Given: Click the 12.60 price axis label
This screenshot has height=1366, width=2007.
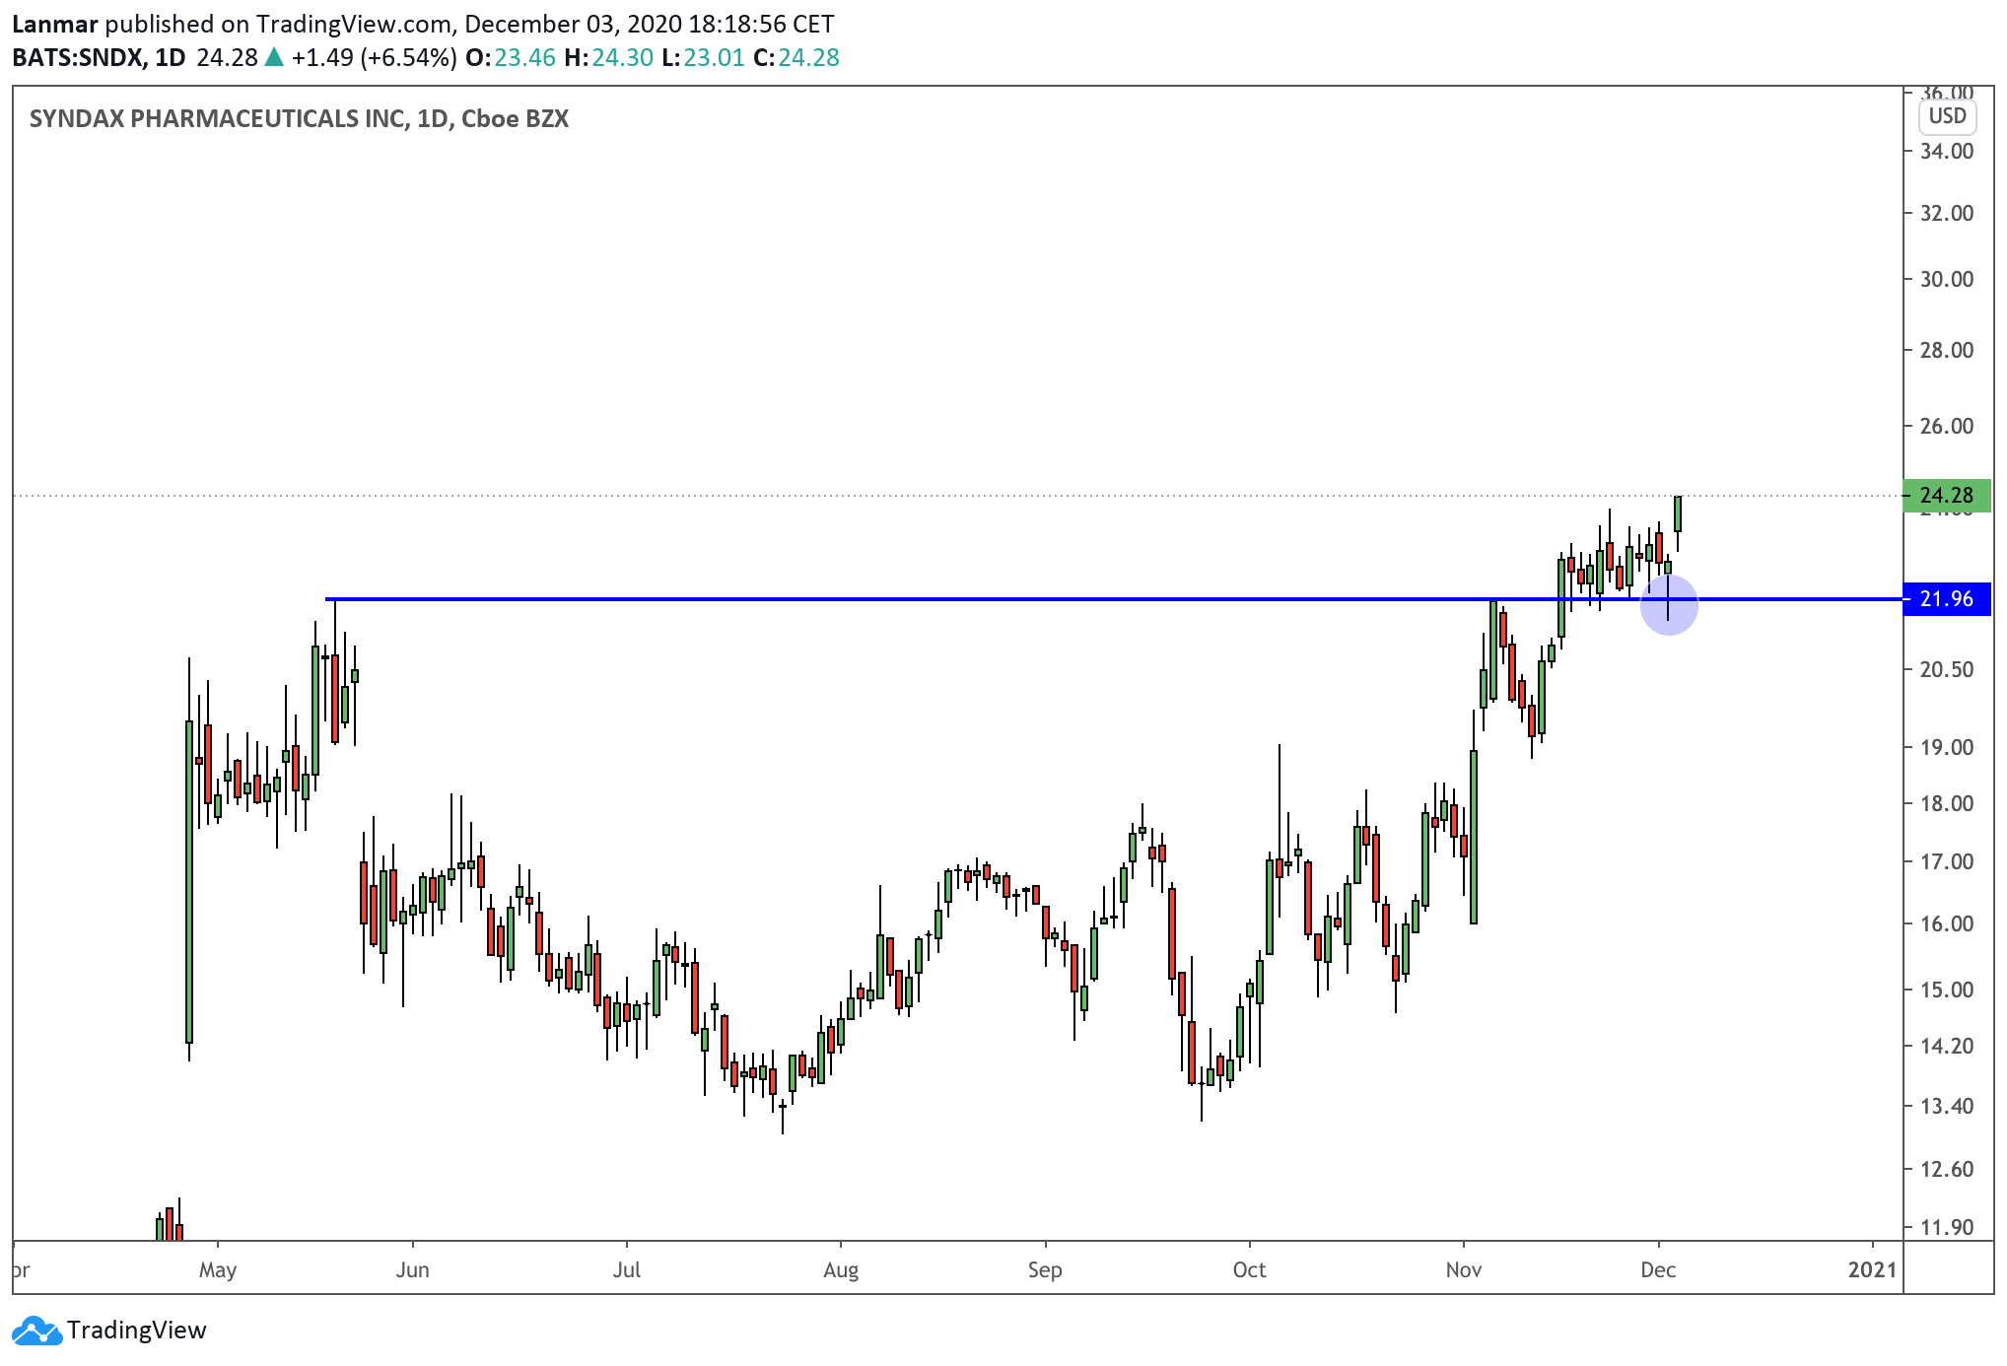Looking at the screenshot, I should tap(1946, 1169).
